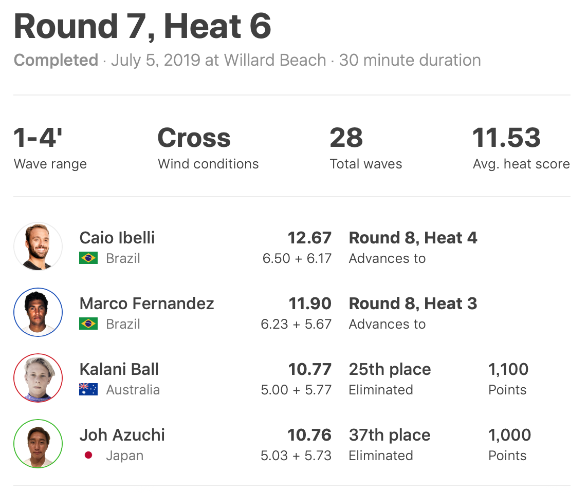This screenshot has height=493, width=588.
Task: Click the 11.53 average heat score
Action: click(506, 138)
